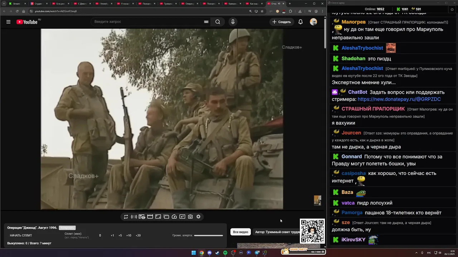This screenshot has width=458, height=257.
Task: Switch to the "Студия" browser tab
Action: pos(39,4)
